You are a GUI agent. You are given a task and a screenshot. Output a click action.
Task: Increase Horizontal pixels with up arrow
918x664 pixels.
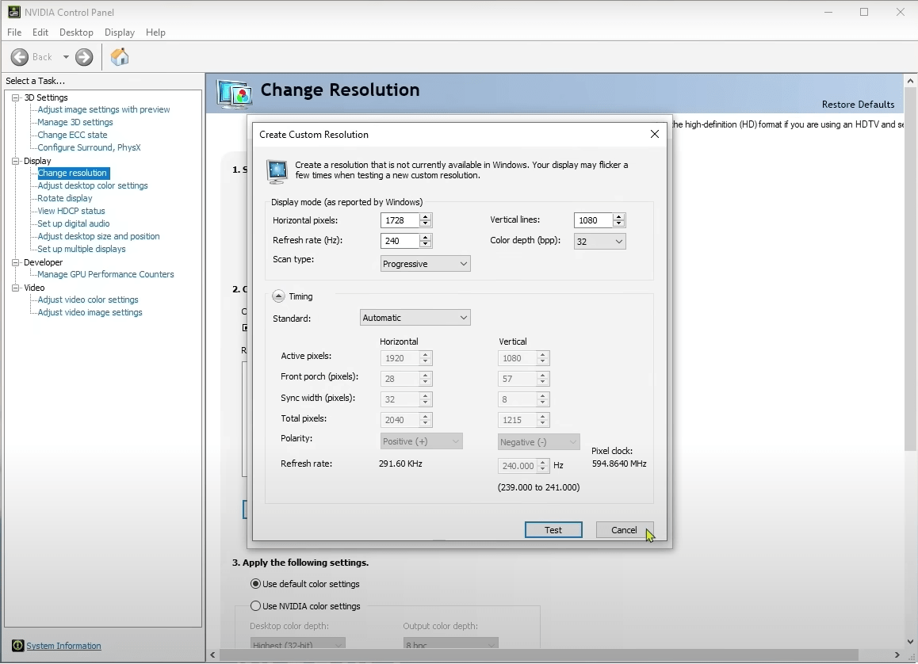(426, 217)
